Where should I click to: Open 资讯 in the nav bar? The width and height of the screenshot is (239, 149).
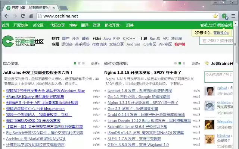pos(97,25)
